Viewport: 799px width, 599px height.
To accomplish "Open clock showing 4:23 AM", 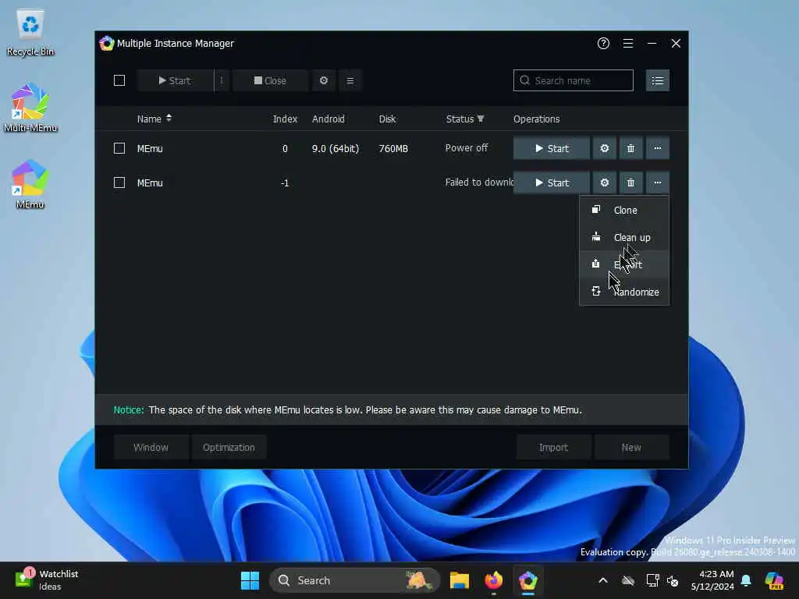I will [712, 580].
